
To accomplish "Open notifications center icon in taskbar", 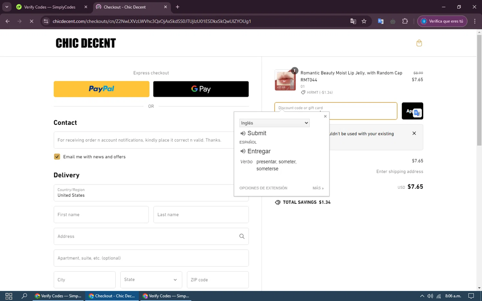I will 471,296.
